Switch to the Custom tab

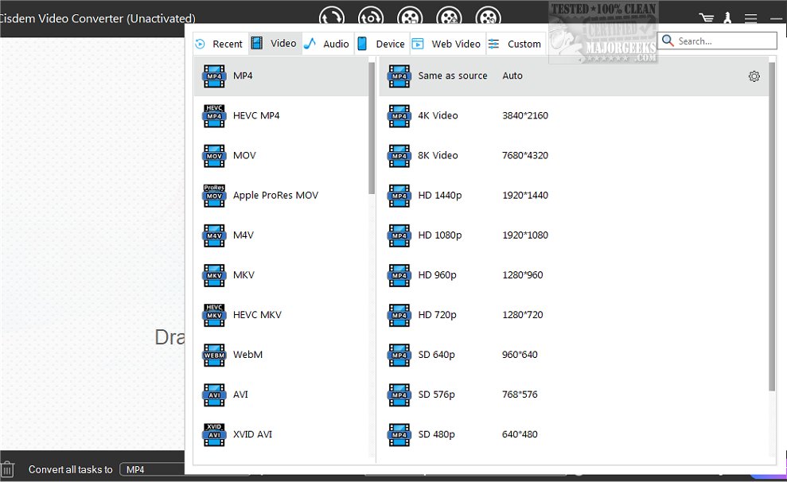515,44
